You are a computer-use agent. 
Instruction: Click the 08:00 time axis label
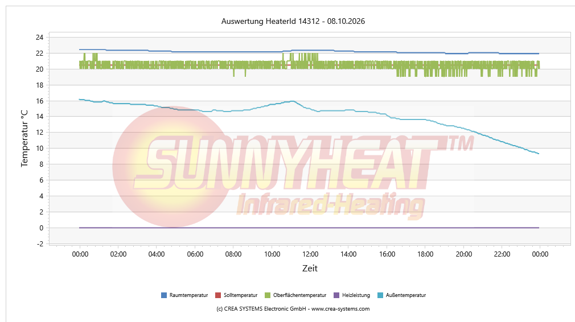[233, 254]
